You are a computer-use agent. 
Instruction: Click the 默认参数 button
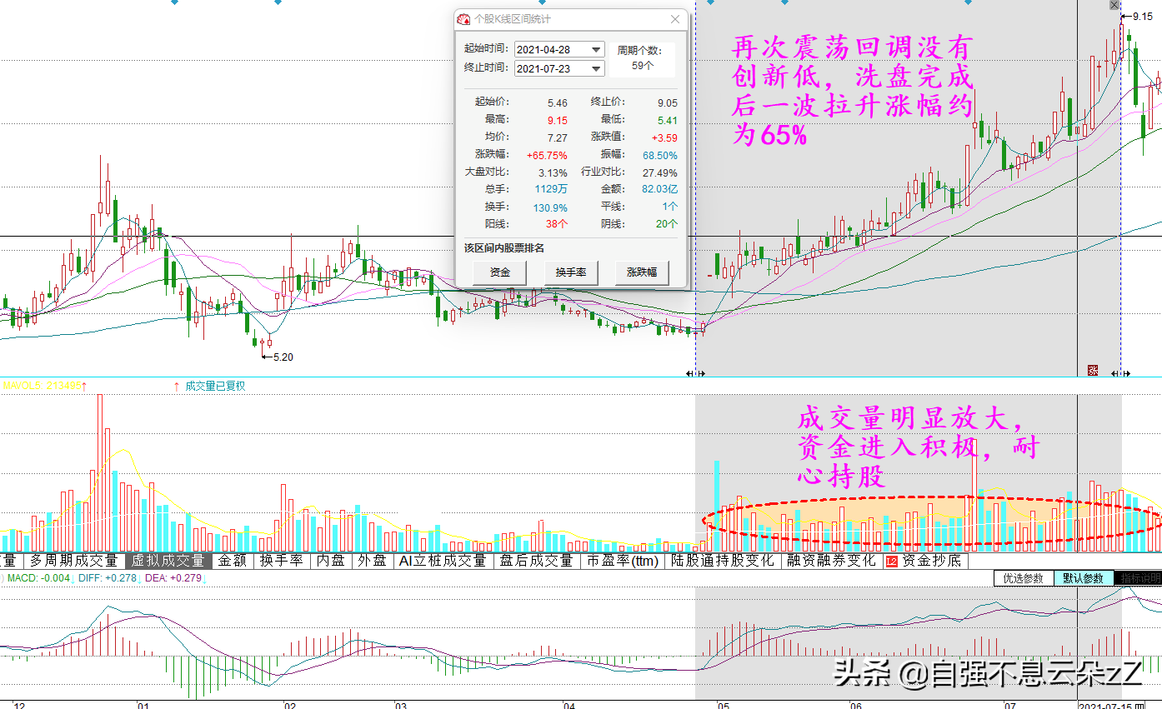[x=1083, y=578]
